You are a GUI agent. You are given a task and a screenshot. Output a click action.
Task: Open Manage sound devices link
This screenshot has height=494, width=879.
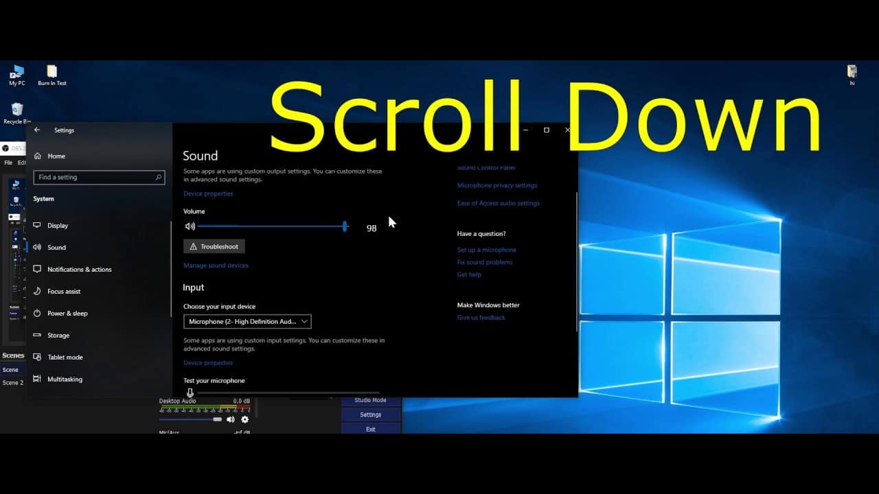point(216,266)
